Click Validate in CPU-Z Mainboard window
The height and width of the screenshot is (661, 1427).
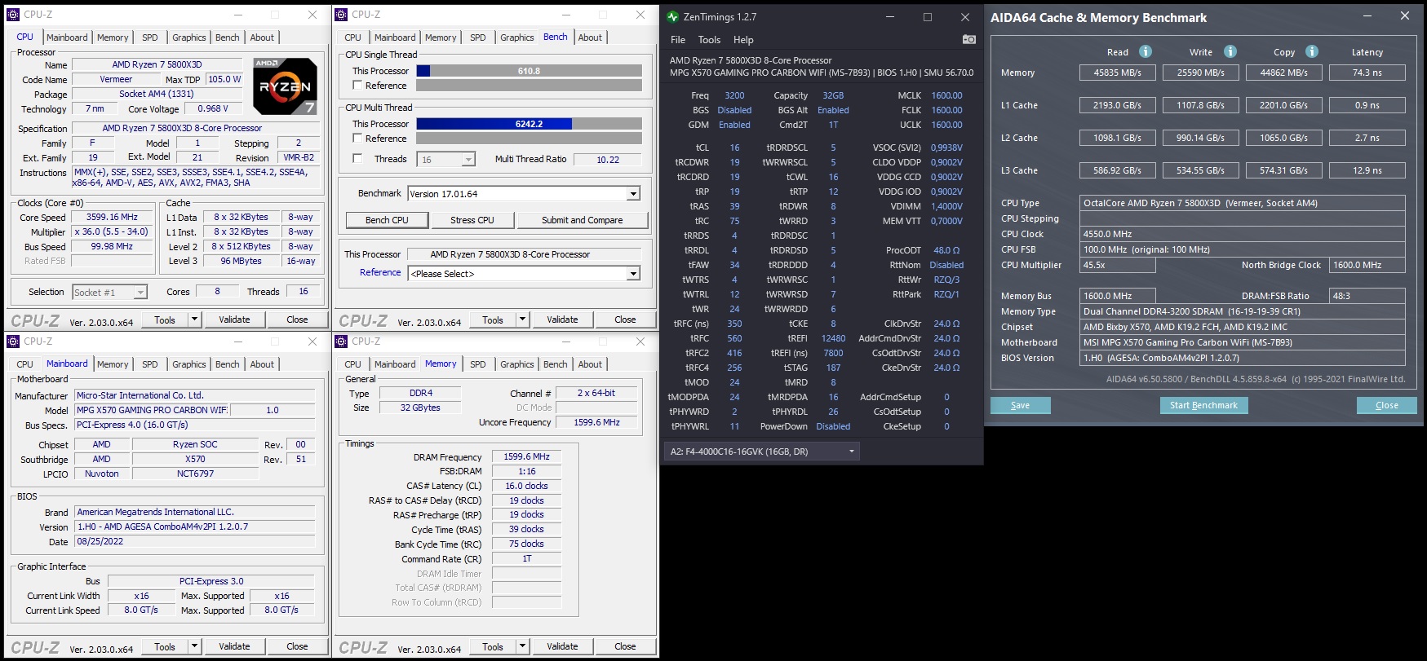point(234,646)
